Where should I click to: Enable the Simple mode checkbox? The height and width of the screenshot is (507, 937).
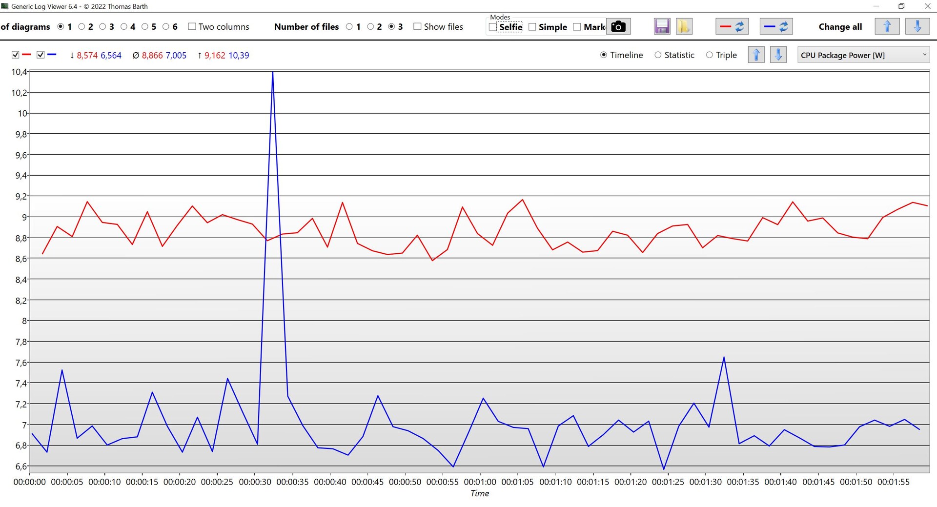pyautogui.click(x=532, y=27)
